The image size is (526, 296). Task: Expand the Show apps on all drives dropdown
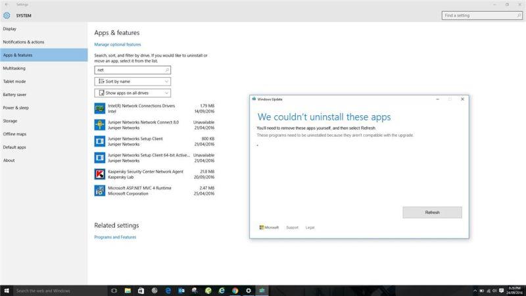point(133,93)
